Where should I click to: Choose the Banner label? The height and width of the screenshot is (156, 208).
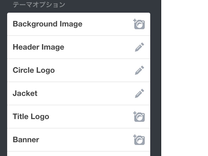[x=26, y=140]
